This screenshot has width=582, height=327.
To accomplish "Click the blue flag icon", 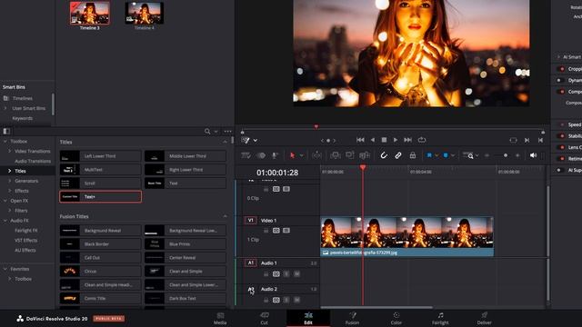I will (x=429, y=155).
